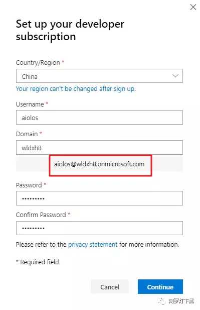The width and height of the screenshot is (200, 310).
Task: Click the Cancel button
Action: pos(110,287)
